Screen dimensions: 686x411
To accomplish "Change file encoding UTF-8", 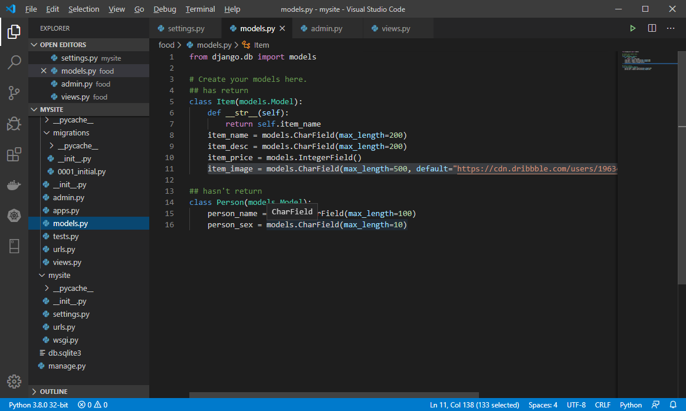I will (x=576, y=405).
